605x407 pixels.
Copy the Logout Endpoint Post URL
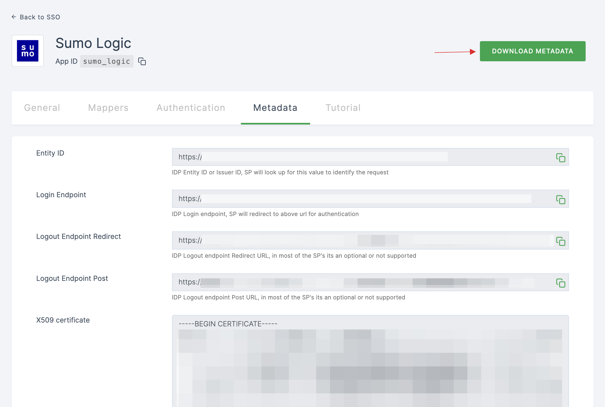click(x=561, y=283)
